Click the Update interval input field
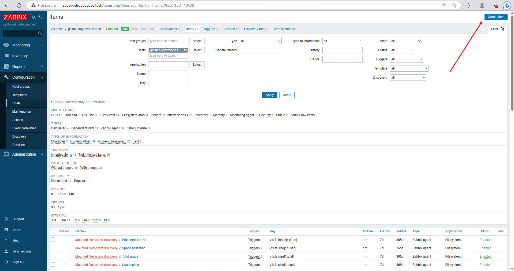 [x=260, y=50]
